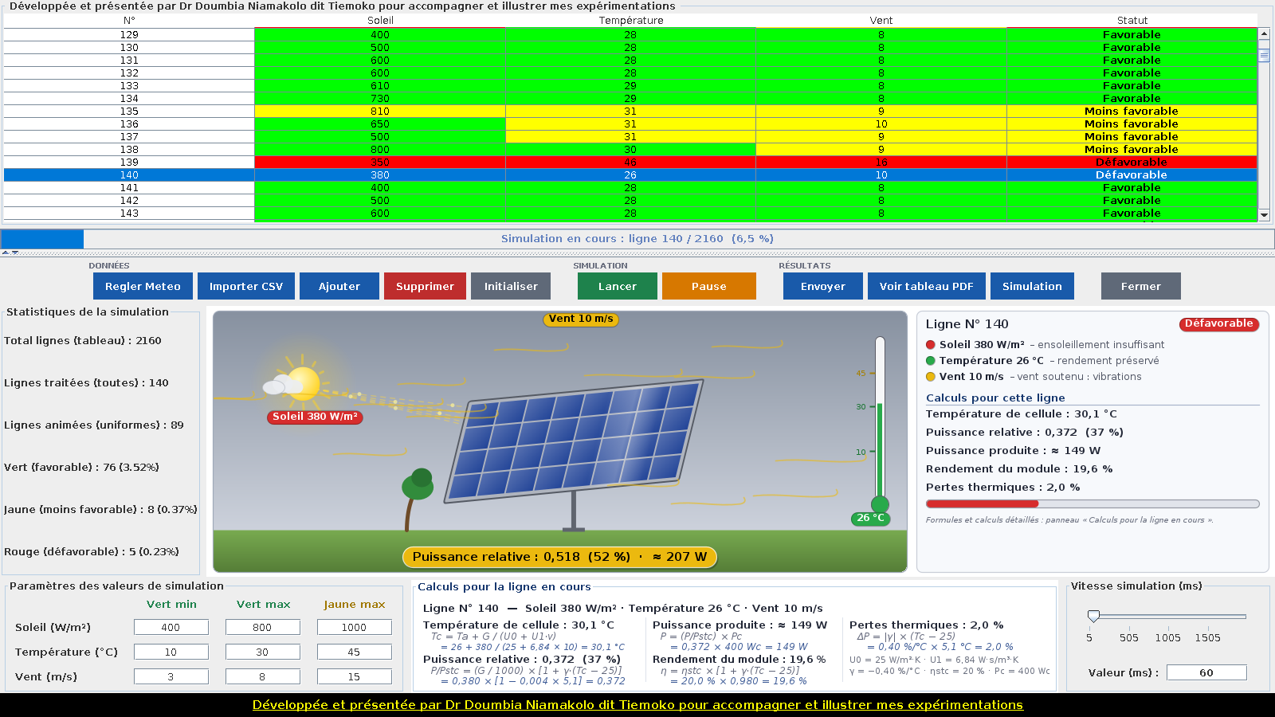1275x717 pixels.
Task: Edit Vent Vert max field 8
Action: pyautogui.click(x=263, y=676)
